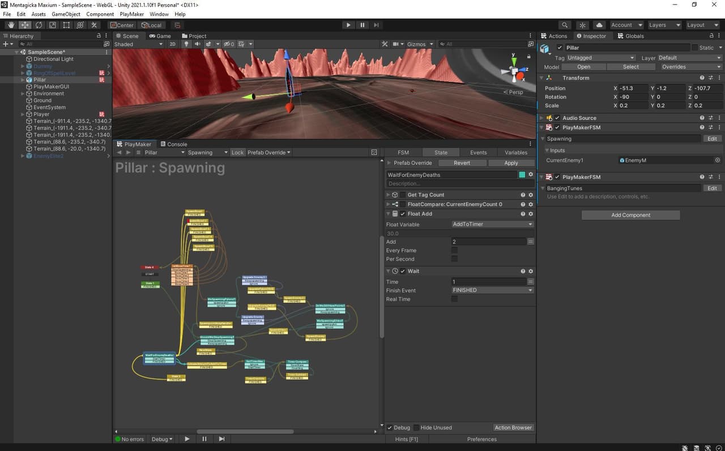Click PlayMaker bottom bar pause button
Screen dimensions: 725x451
[204, 439]
